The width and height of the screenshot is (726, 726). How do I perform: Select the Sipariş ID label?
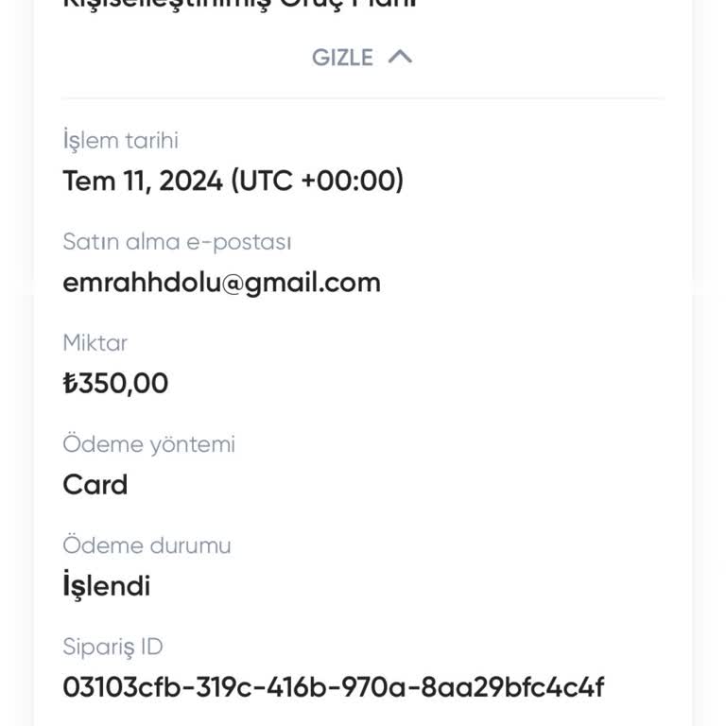(x=112, y=647)
